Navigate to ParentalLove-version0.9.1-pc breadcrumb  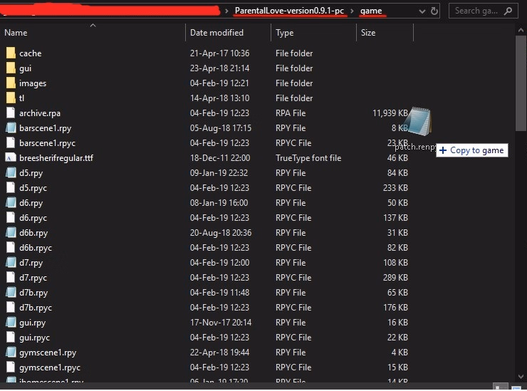tap(291, 11)
